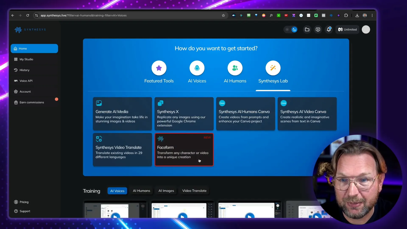Open Earn commissions in sidebar

point(34,102)
